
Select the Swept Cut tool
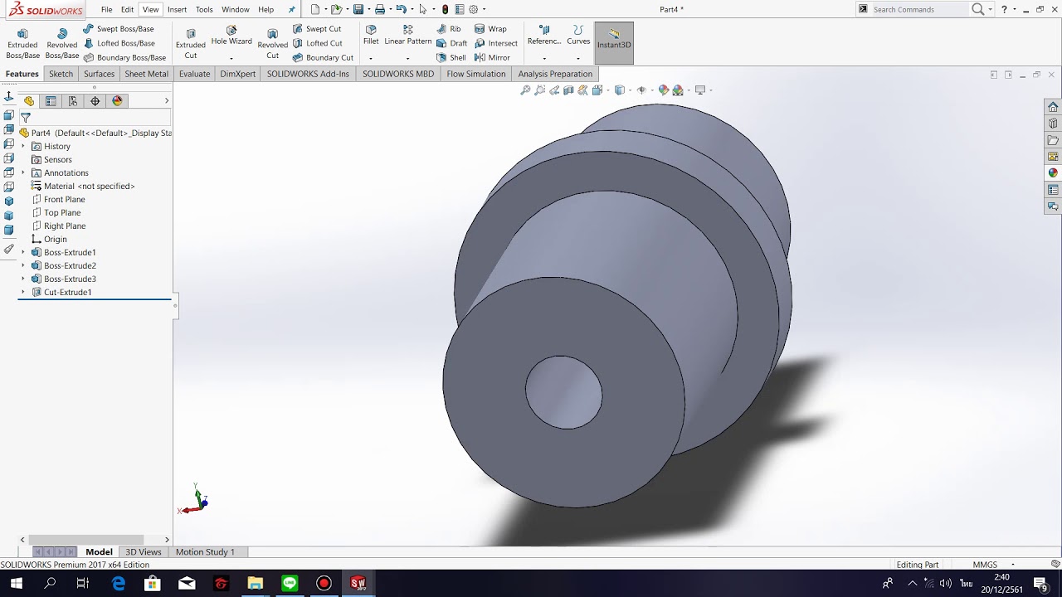pos(317,29)
